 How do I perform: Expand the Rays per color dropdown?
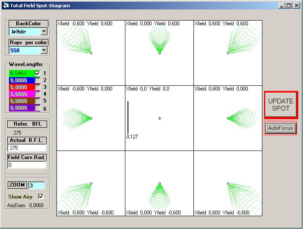point(44,50)
